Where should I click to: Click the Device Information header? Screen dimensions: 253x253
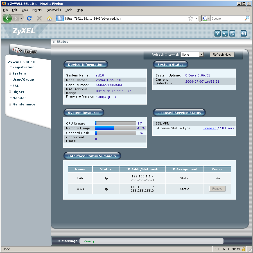click(x=86, y=65)
